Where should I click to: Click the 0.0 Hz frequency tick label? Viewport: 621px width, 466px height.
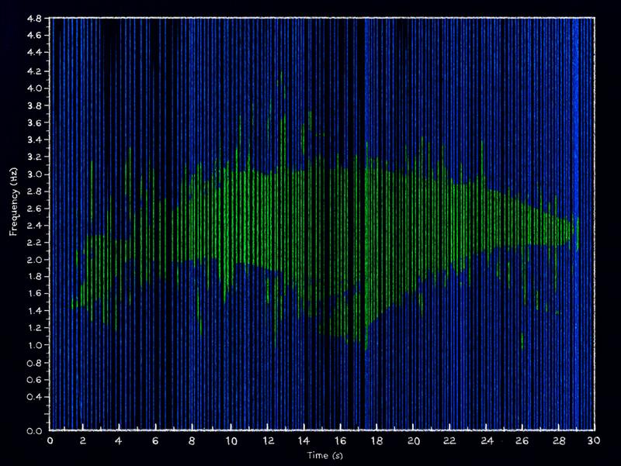(x=34, y=430)
